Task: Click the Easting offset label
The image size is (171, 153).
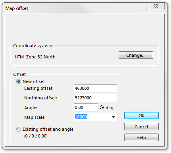Action: tap(39, 88)
